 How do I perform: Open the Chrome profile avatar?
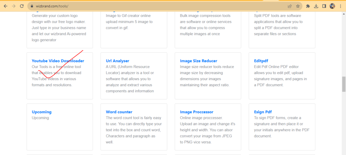pyautogui.click(x=332, y=6)
